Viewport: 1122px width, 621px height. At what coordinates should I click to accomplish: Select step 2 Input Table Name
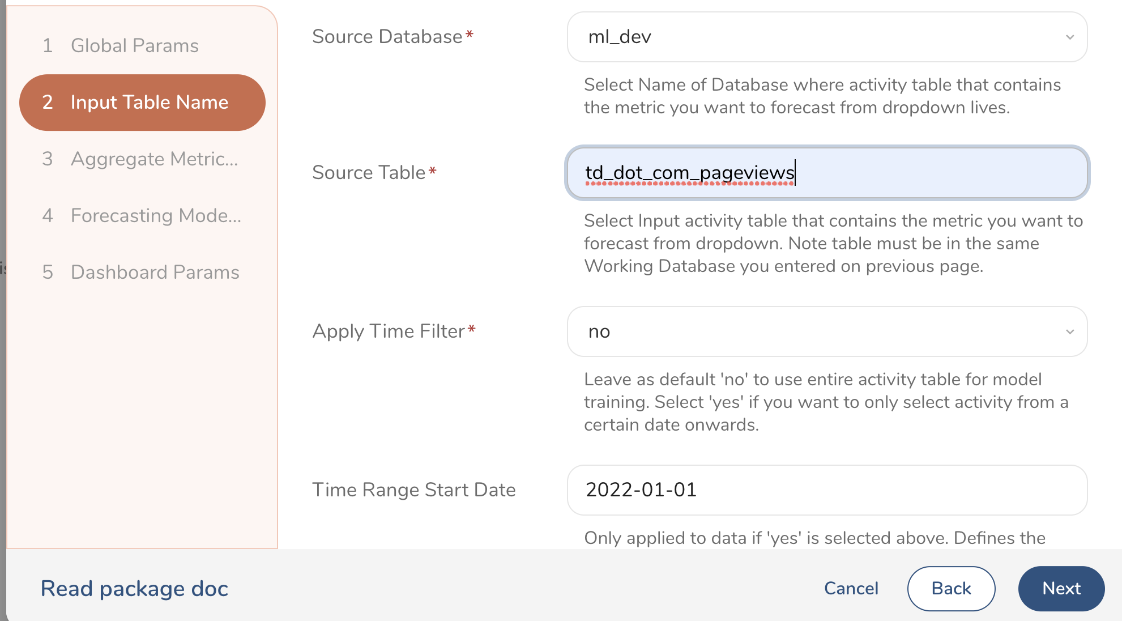pyautogui.click(x=142, y=103)
